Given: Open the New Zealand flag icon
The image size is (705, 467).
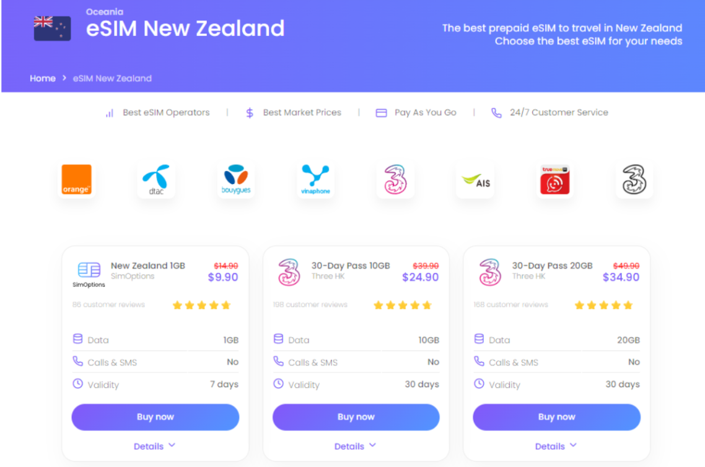Looking at the screenshot, I should (x=52, y=28).
